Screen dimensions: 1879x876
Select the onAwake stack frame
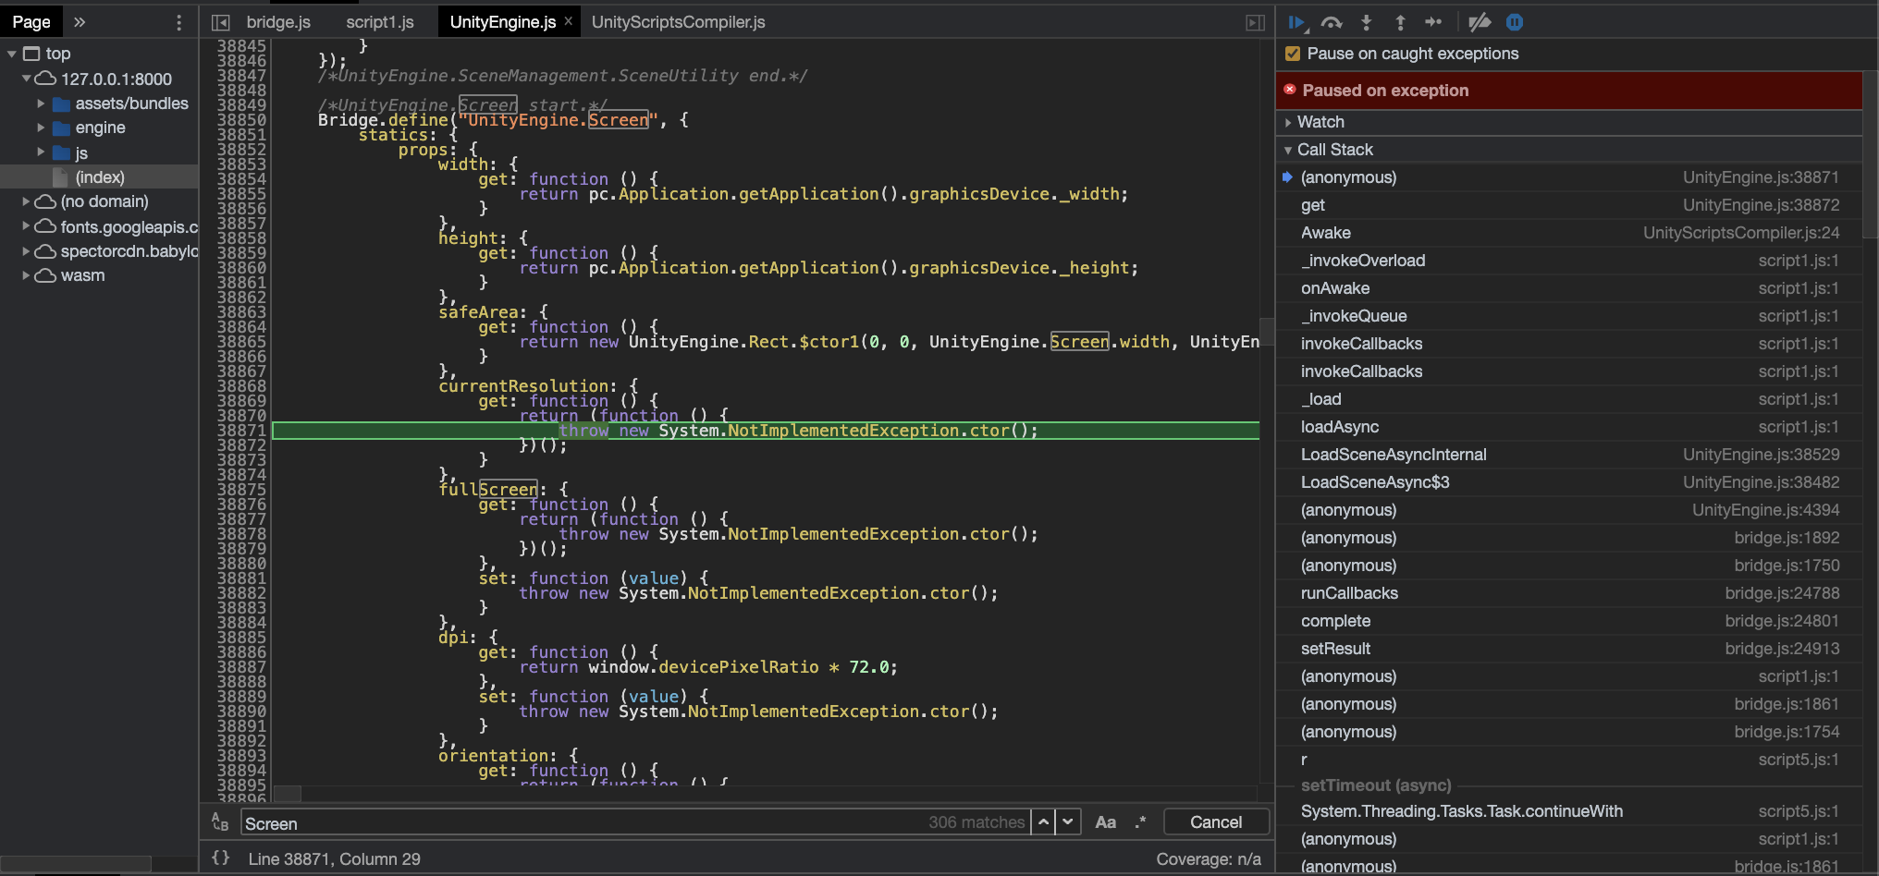point(1568,288)
